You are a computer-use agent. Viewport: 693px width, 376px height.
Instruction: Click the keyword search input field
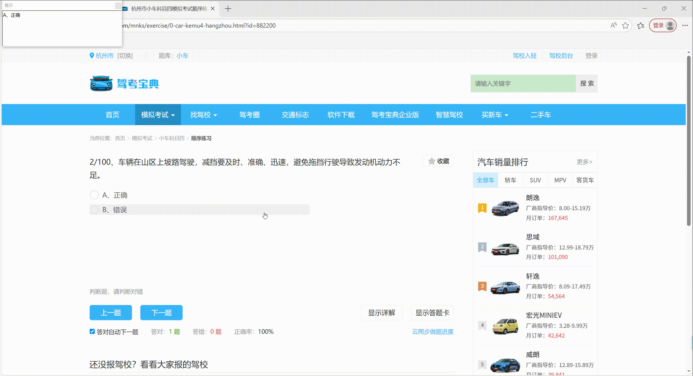click(523, 83)
